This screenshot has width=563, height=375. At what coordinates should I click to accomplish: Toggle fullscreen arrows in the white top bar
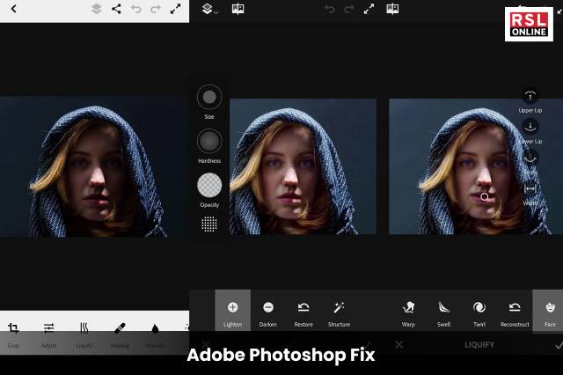pyautogui.click(x=175, y=9)
